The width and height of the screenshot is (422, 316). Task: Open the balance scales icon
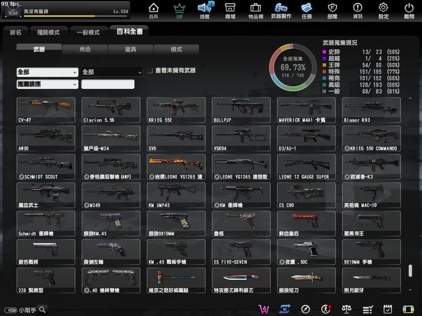coord(346,309)
